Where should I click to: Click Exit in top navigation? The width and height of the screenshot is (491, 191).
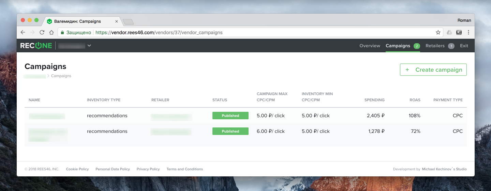coord(464,46)
